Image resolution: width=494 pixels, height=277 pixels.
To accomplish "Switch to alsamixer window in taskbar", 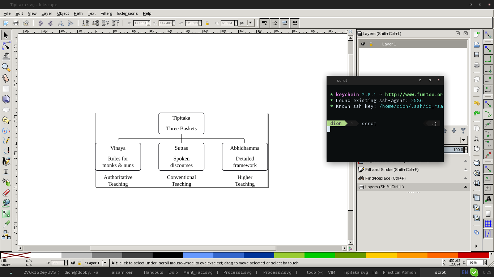I will [122, 272].
